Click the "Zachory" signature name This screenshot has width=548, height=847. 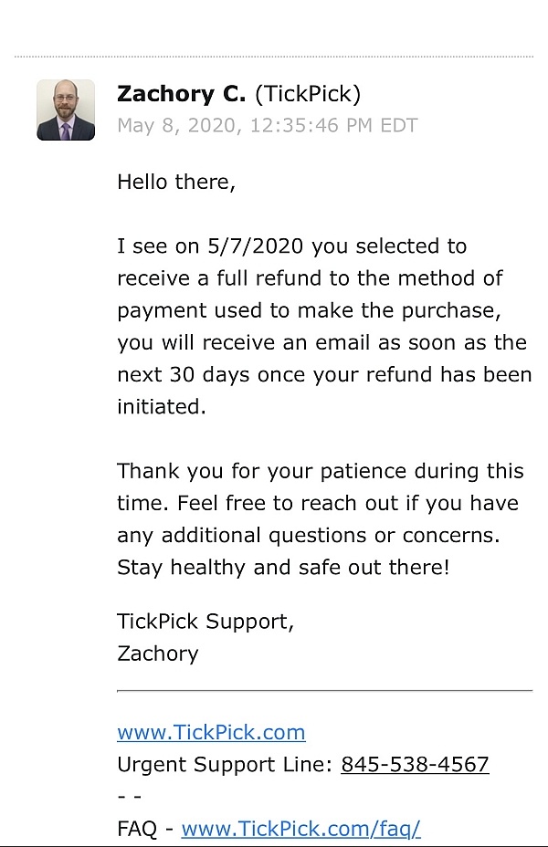click(x=157, y=654)
